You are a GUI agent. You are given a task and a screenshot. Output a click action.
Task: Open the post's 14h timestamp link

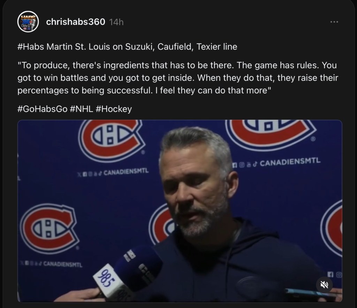pyautogui.click(x=116, y=22)
